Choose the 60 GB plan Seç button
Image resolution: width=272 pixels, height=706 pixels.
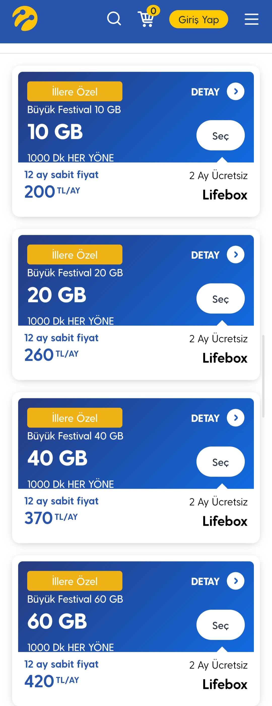[220, 625]
